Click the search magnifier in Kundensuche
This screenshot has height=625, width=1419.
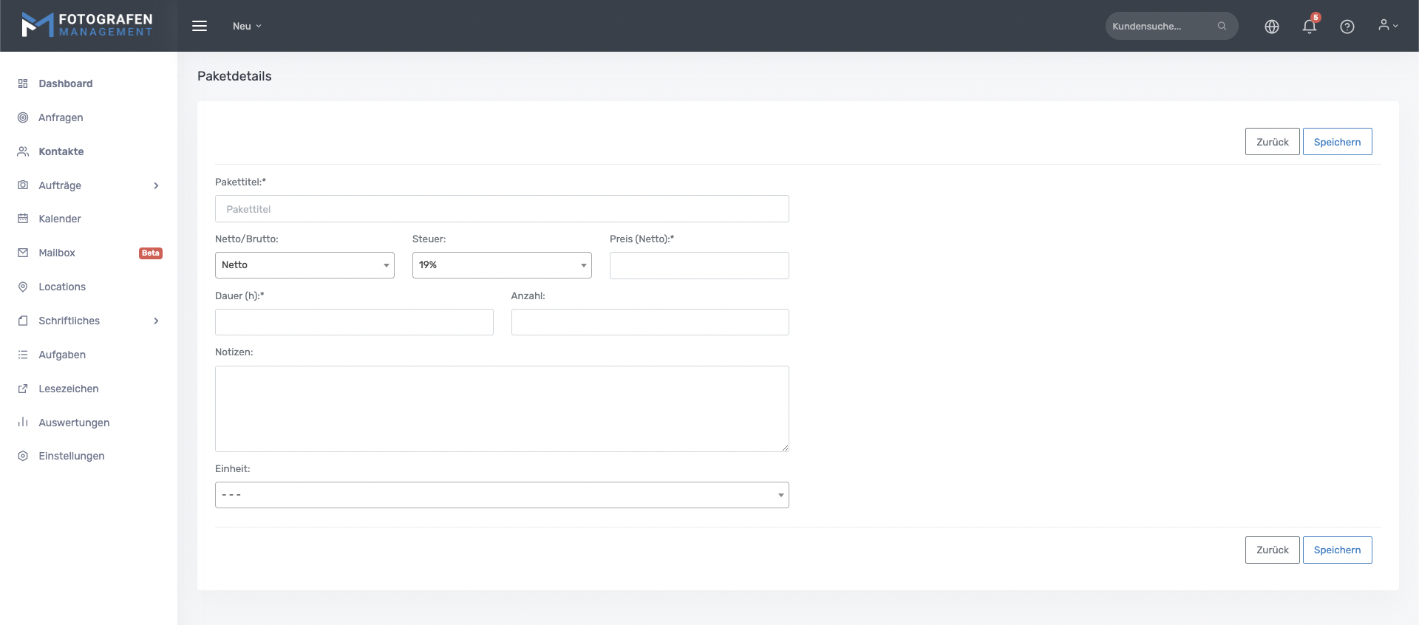click(x=1222, y=26)
